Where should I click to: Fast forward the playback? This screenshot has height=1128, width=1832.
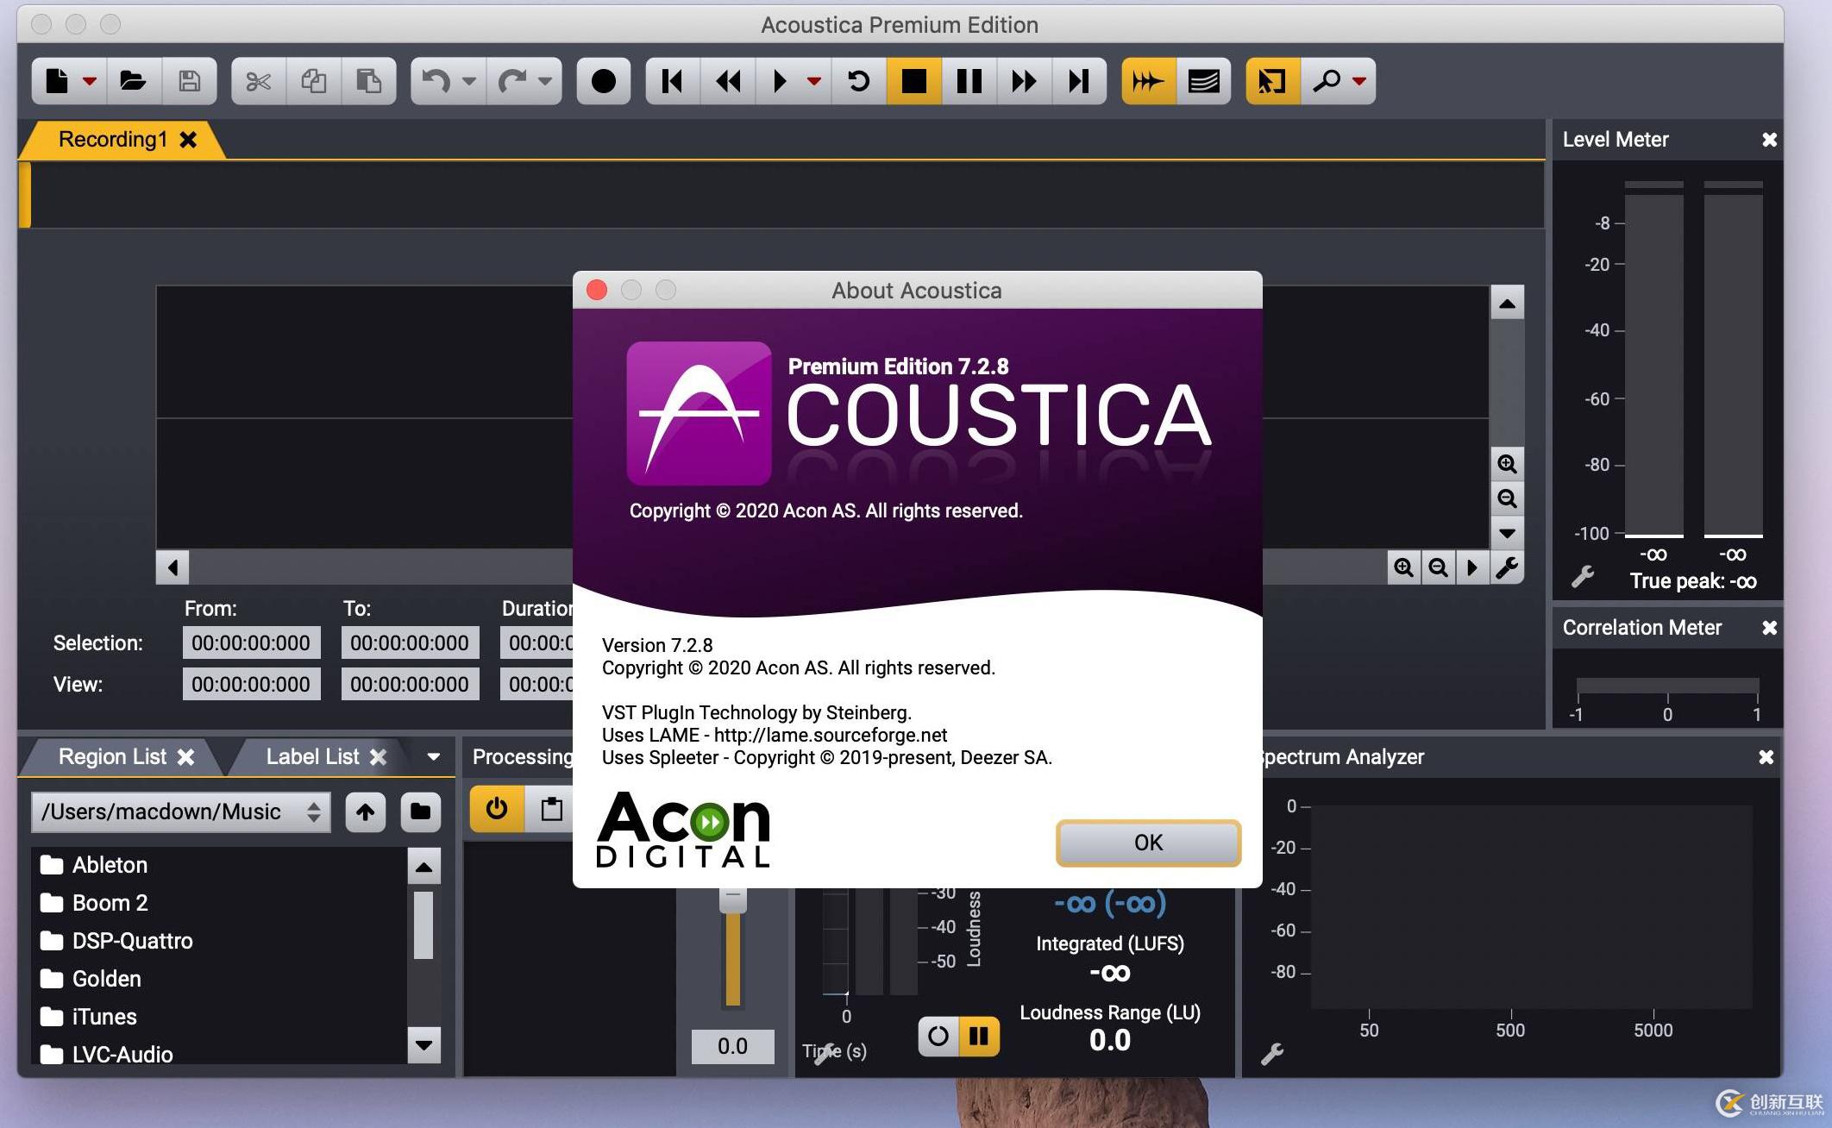tap(1024, 81)
